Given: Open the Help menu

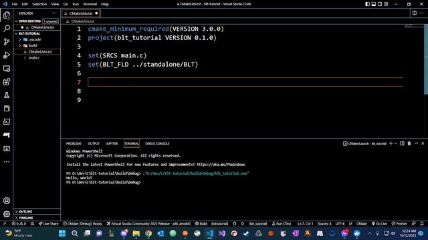Looking at the screenshot, I should coord(105,4).
